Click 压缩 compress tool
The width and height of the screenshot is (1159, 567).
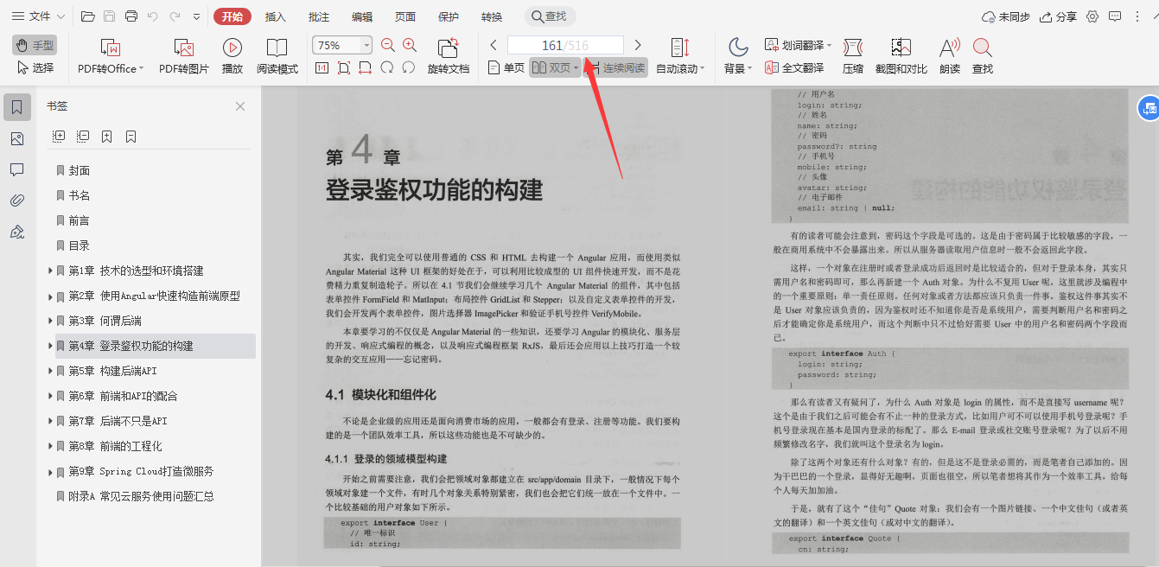(853, 56)
